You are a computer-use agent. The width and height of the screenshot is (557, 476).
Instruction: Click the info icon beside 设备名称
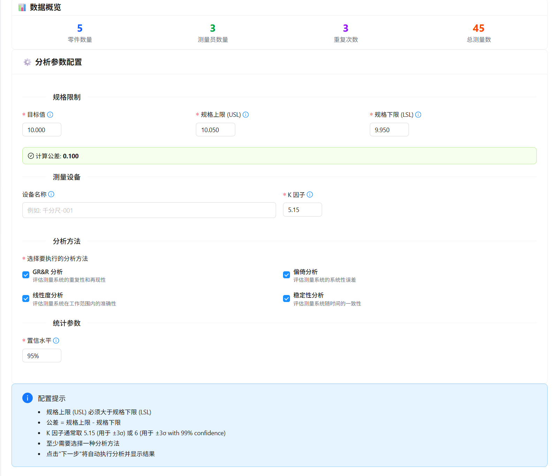tap(51, 194)
